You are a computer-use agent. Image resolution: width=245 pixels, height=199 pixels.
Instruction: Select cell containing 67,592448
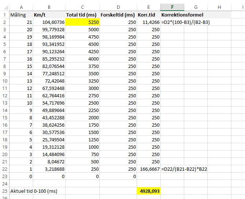(49, 88)
